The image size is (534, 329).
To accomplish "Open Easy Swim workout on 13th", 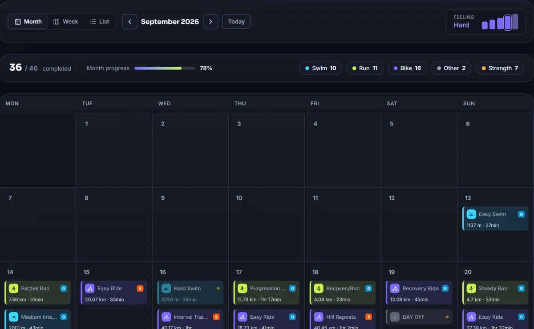I will point(495,218).
